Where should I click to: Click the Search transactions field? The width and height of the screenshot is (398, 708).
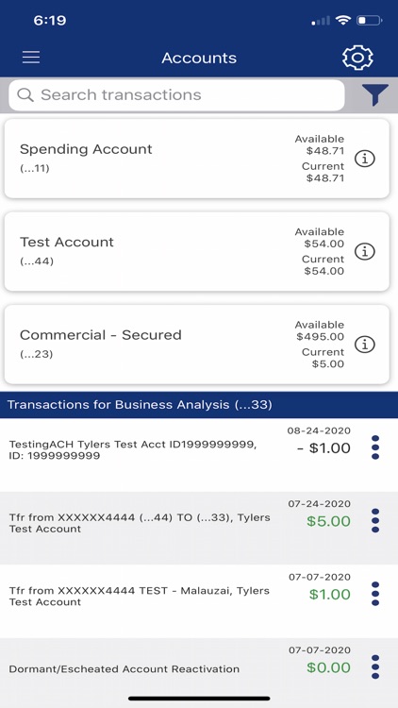pos(176,94)
